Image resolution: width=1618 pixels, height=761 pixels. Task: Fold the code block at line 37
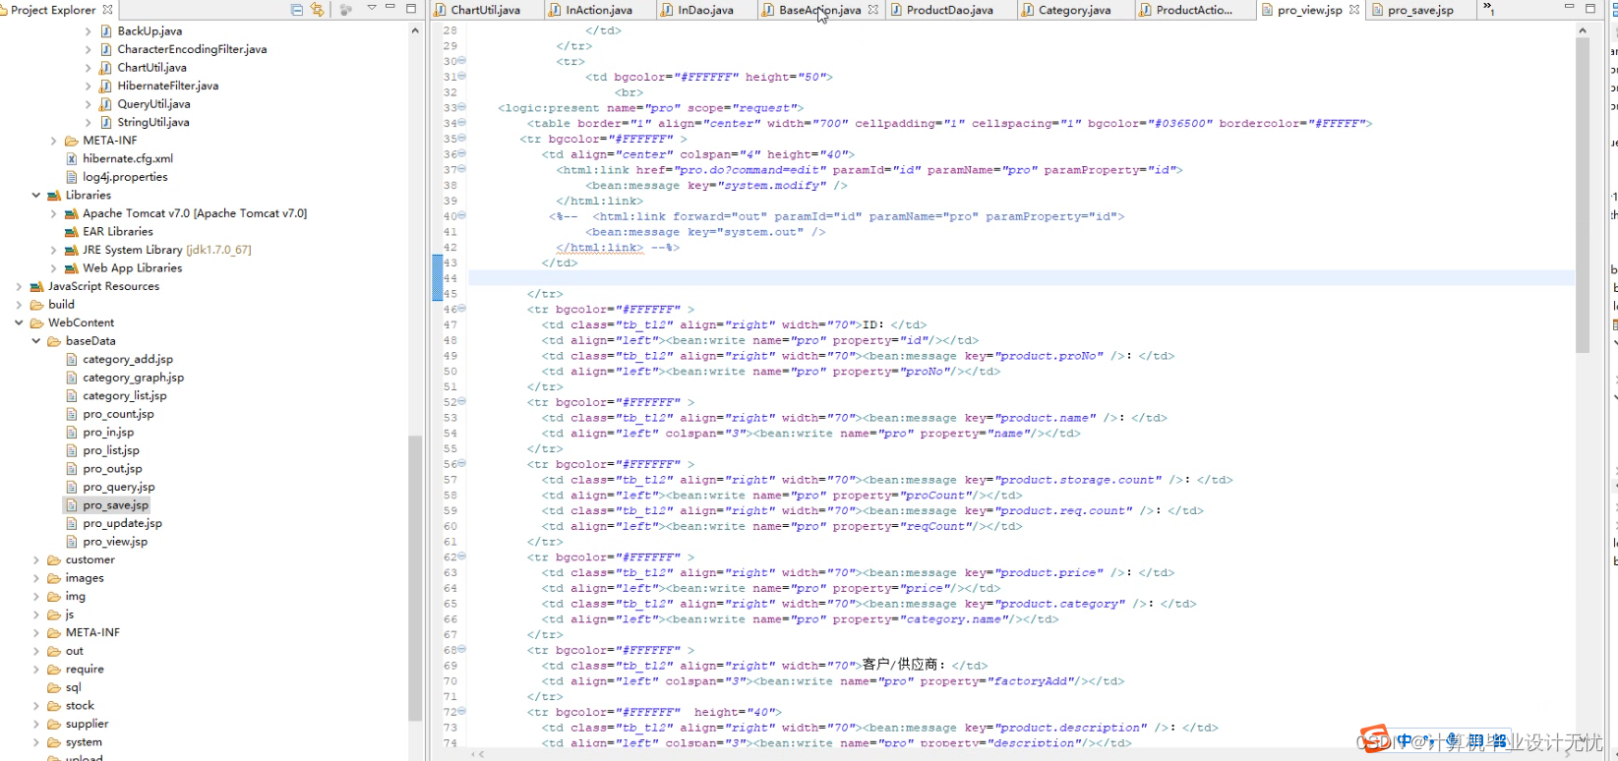[x=462, y=169]
